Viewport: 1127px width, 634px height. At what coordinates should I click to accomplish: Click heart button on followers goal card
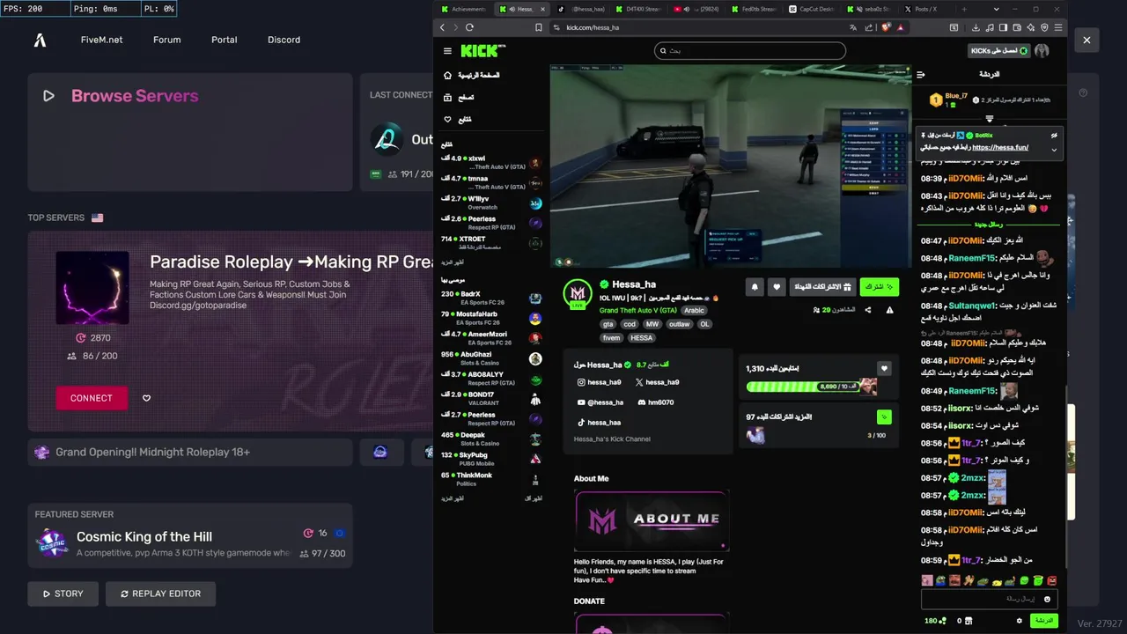point(884,368)
